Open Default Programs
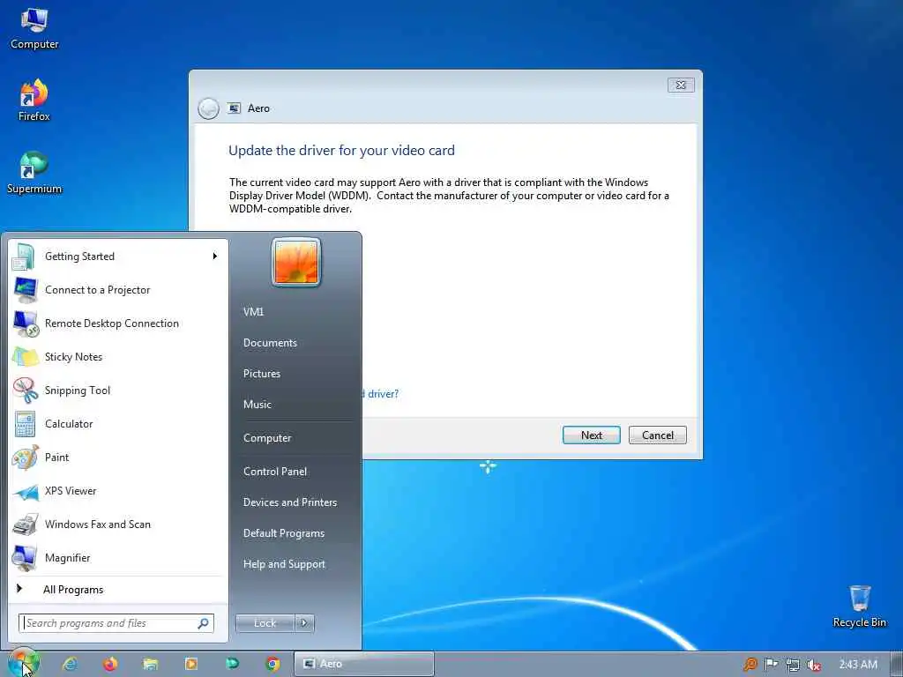 [283, 533]
